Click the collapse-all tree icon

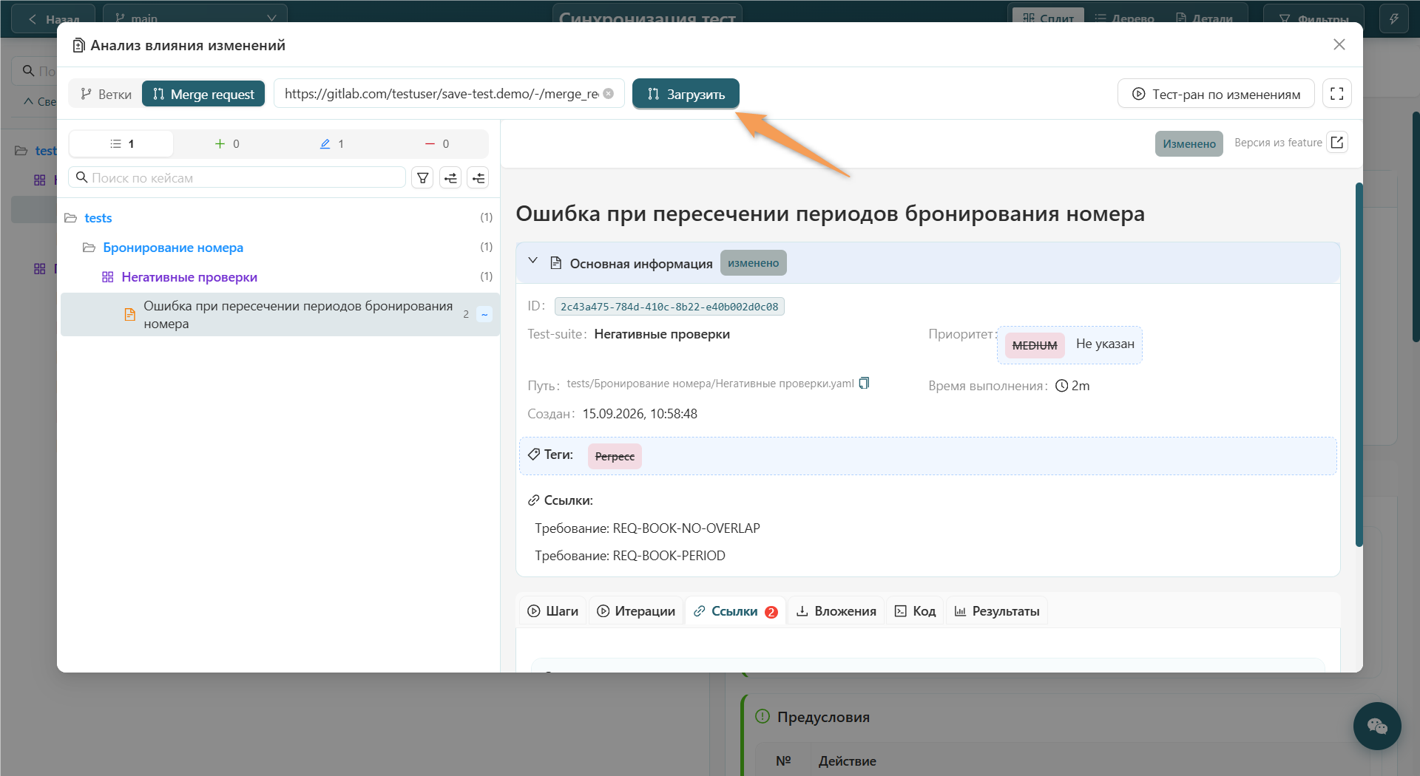pos(479,178)
